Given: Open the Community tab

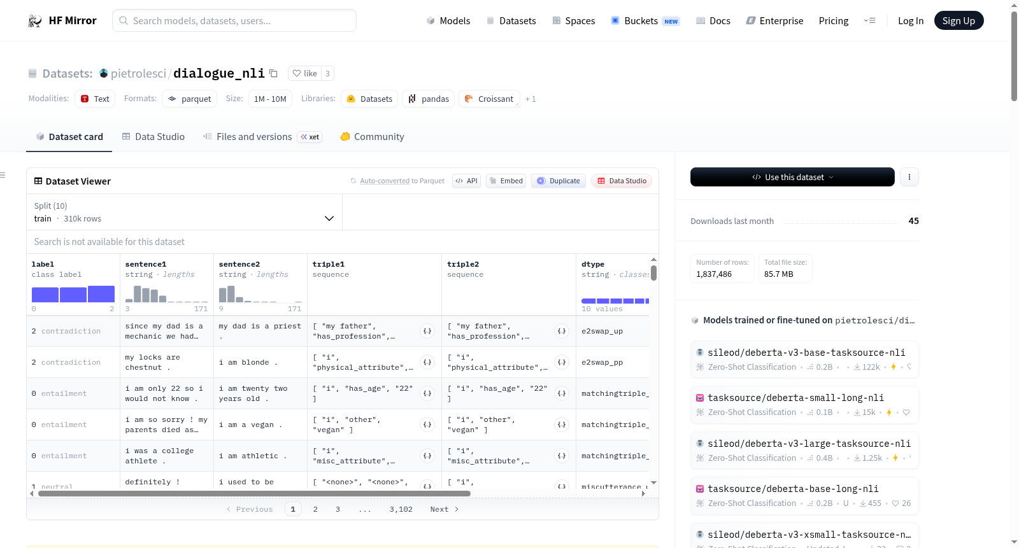Looking at the screenshot, I should point(373,137).
